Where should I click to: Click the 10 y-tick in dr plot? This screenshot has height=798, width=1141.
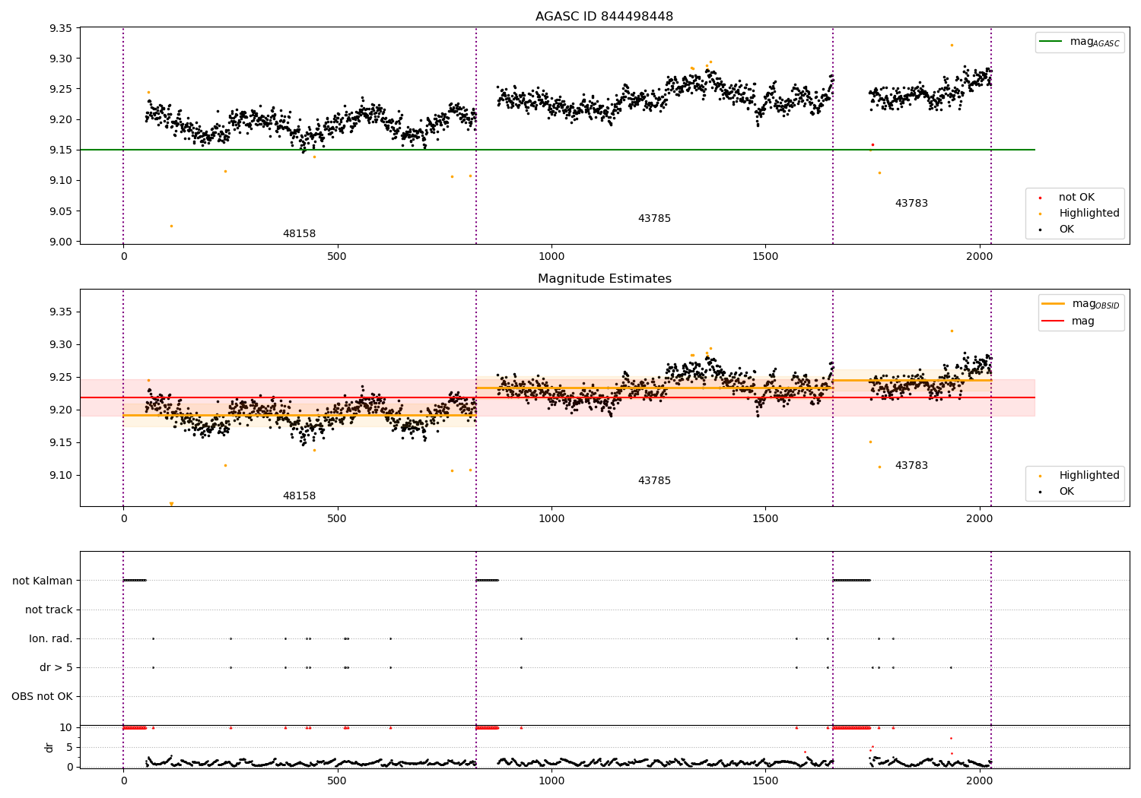pos(66,728)
